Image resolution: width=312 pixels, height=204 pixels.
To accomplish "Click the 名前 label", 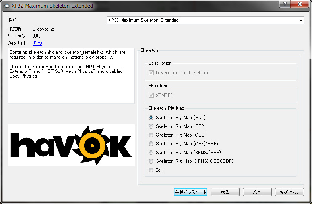I will click(12, 20).
